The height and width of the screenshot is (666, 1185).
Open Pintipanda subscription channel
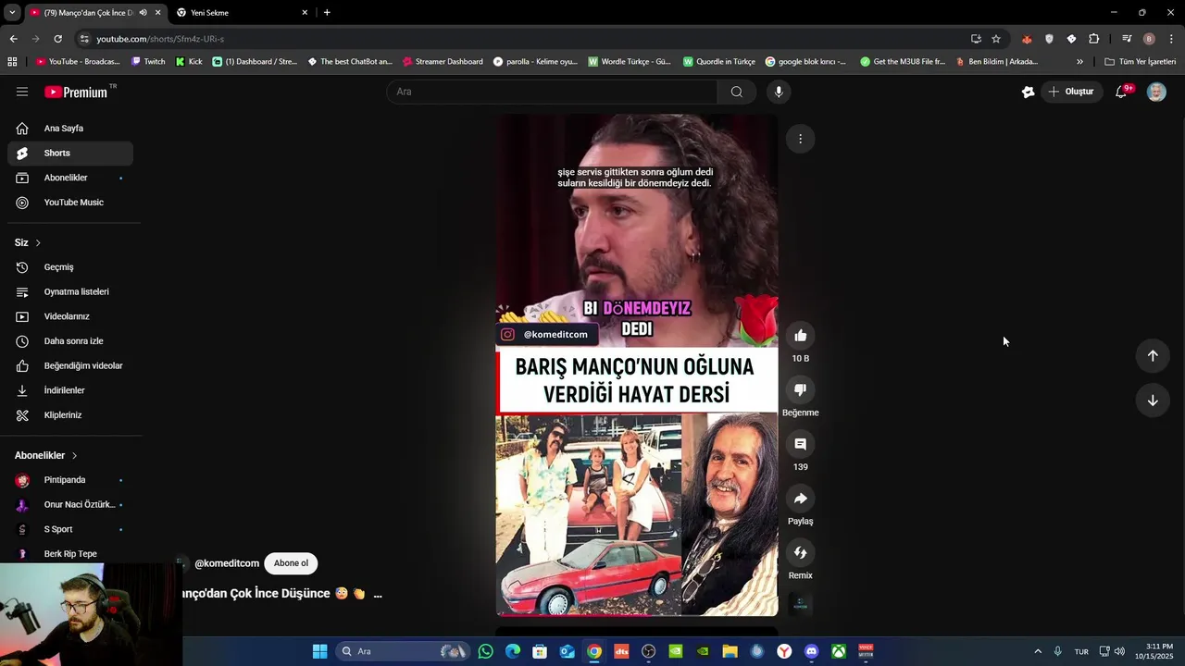70,480
